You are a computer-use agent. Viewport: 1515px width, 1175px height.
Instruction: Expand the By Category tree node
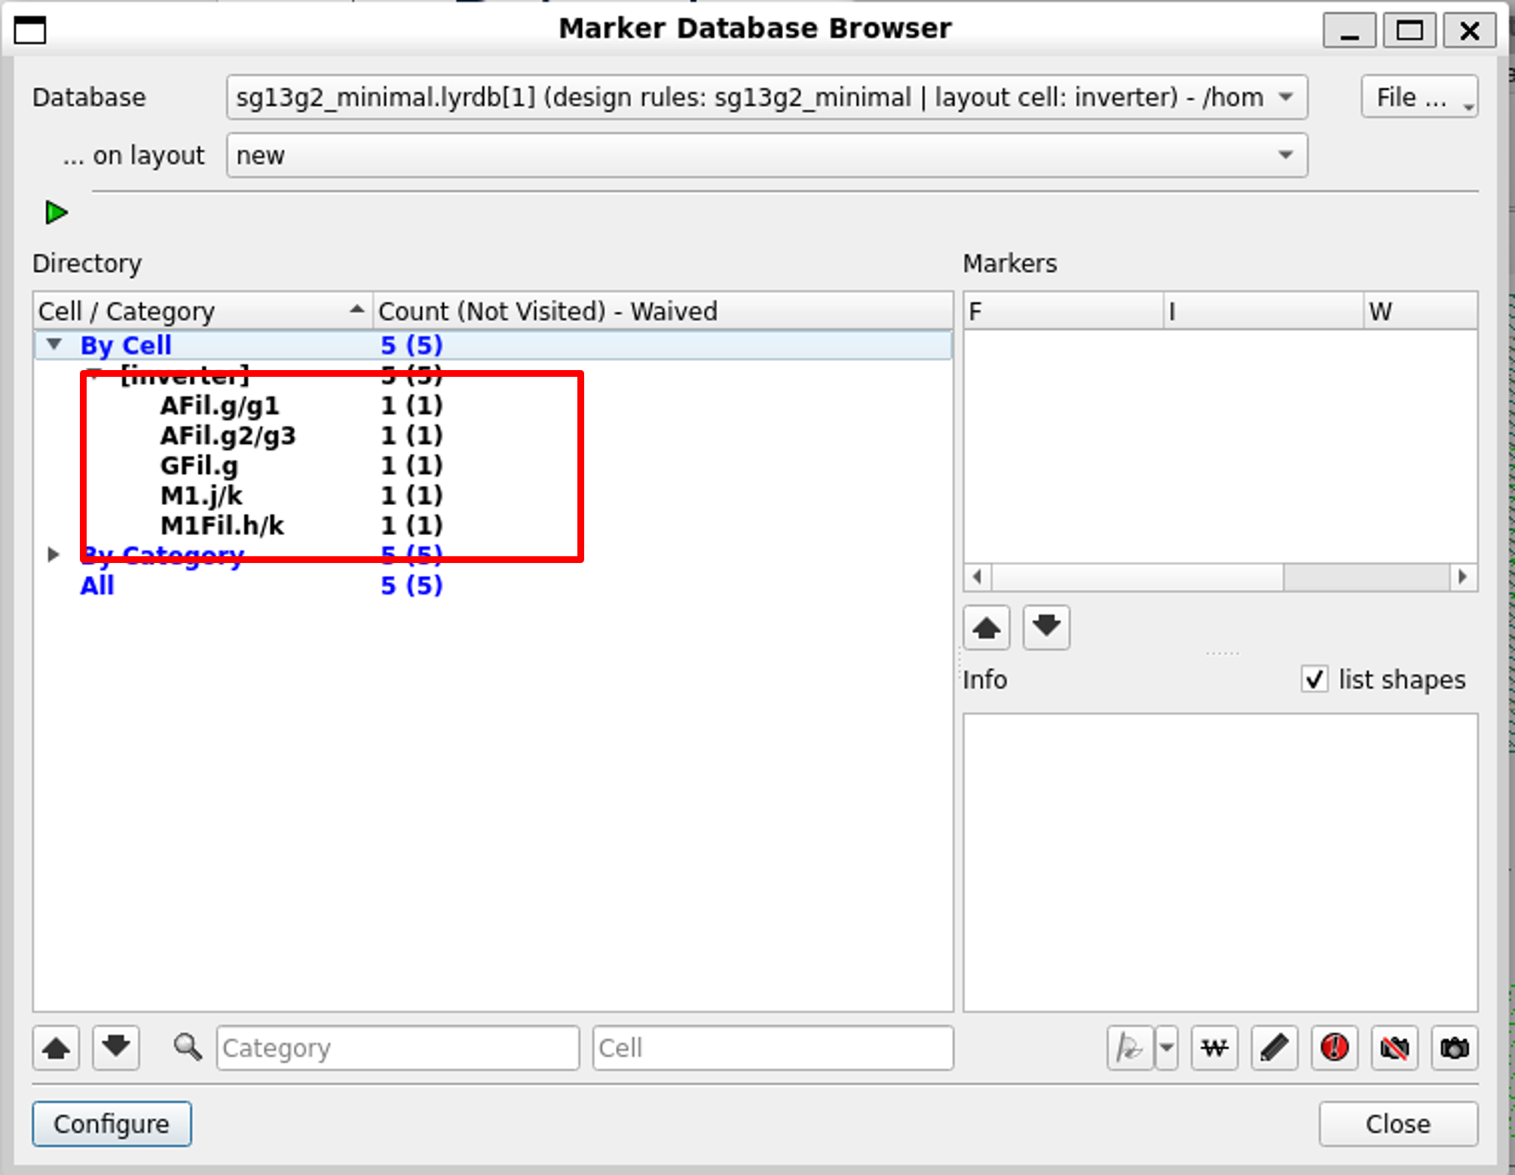[53, 555]
